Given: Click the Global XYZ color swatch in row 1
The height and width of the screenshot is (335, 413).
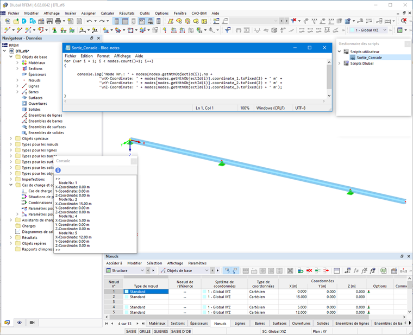Looking at the screenshot, I should click(204, 292).
